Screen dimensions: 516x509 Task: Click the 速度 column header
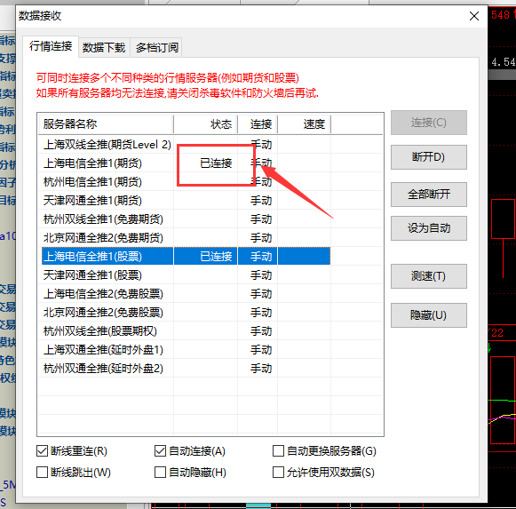304,124
